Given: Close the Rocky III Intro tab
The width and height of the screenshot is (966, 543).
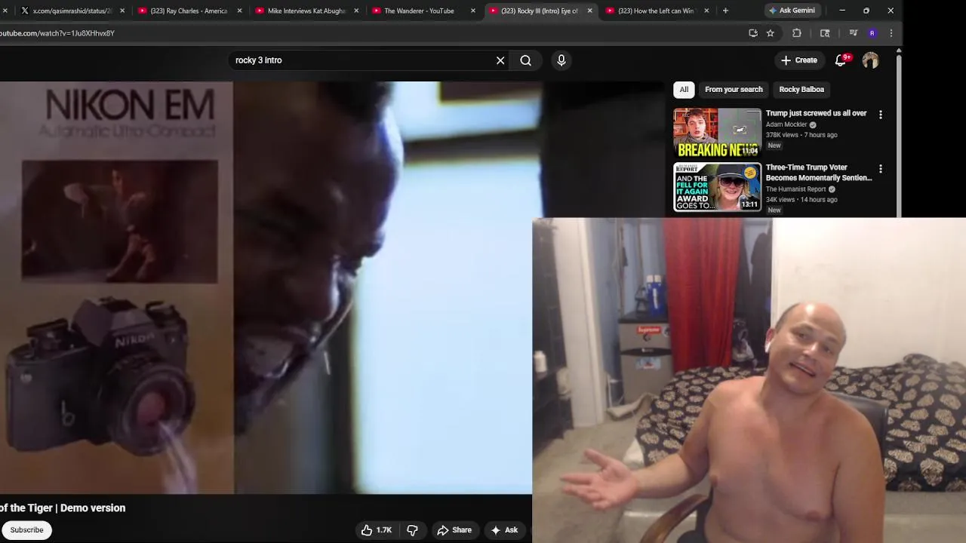Looking at the screenshot, I should pyautogui.click(x=590, y=11).
